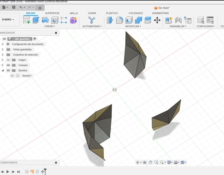Activate the (Sin guardar) component radio button
Image resolution: width=224 pixels, height=175 pixels.
coord(35,39)
